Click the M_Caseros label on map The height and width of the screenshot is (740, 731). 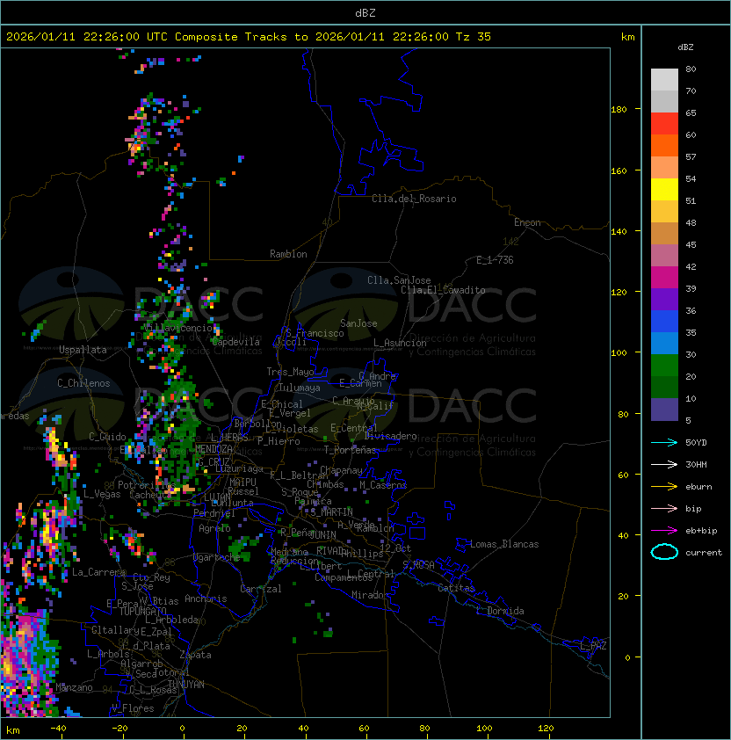[x=383, y=484]
